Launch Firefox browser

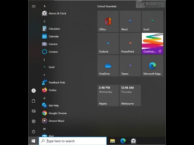click(x=49, y=90)
